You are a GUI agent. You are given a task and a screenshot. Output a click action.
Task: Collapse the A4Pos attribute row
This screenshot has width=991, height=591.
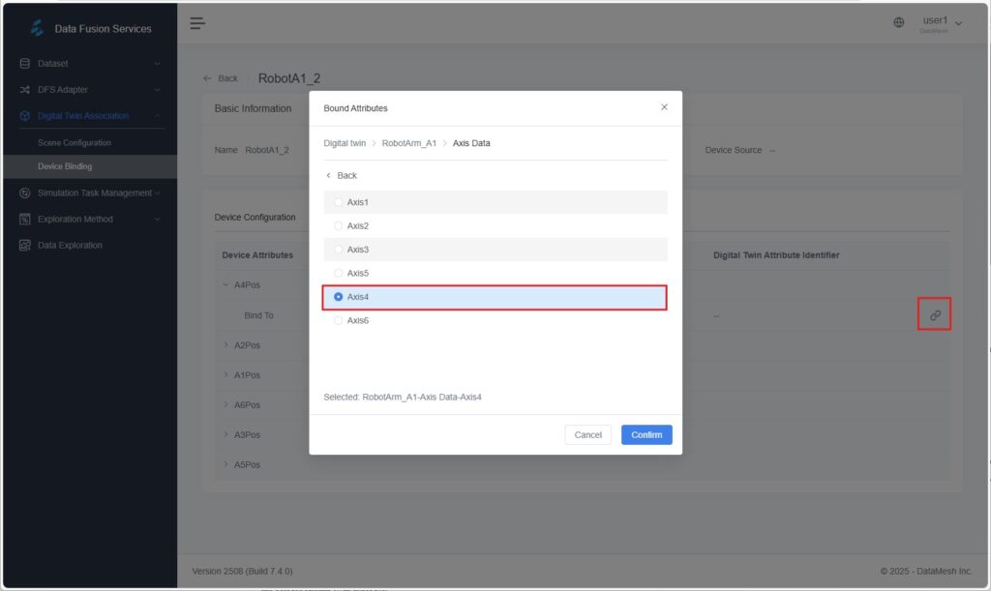(226, 285)
